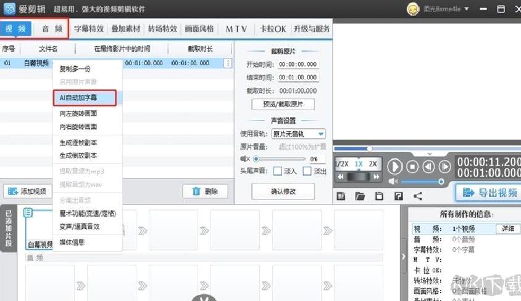521x301 pixels.
Task: Click the 爱剪辑 app logo icon
Action: (9, 9)
